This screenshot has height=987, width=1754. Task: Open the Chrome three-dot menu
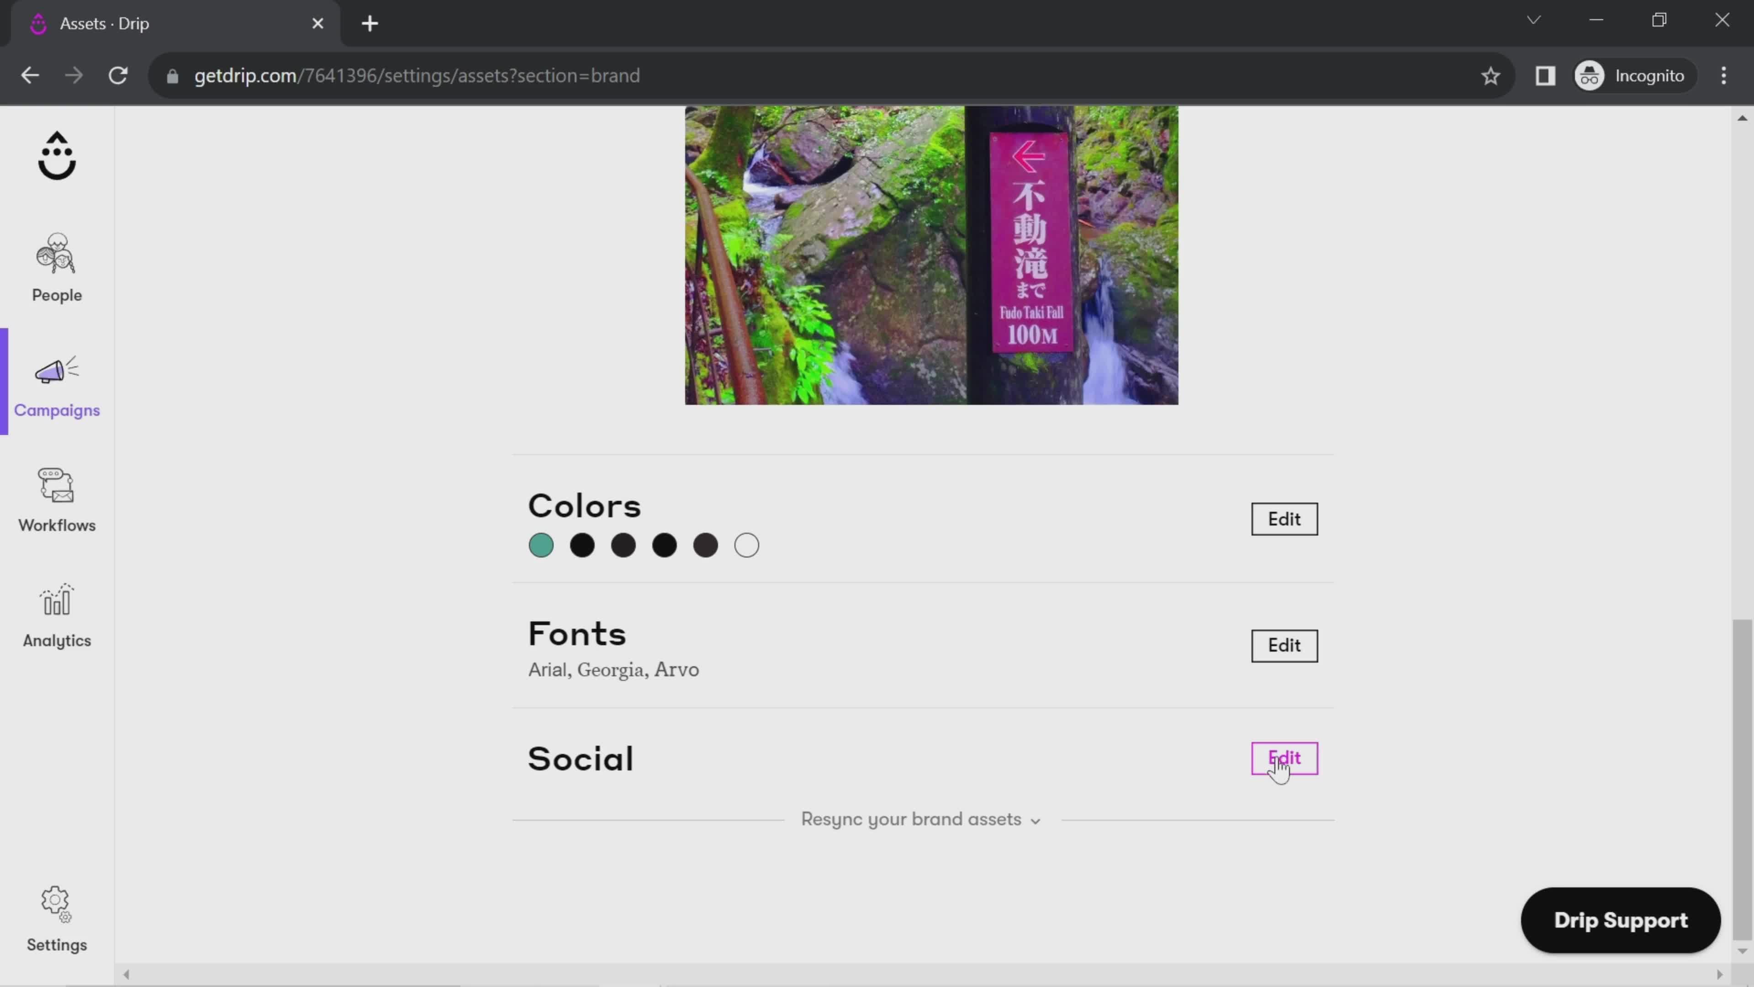[x=1723, y=75]
